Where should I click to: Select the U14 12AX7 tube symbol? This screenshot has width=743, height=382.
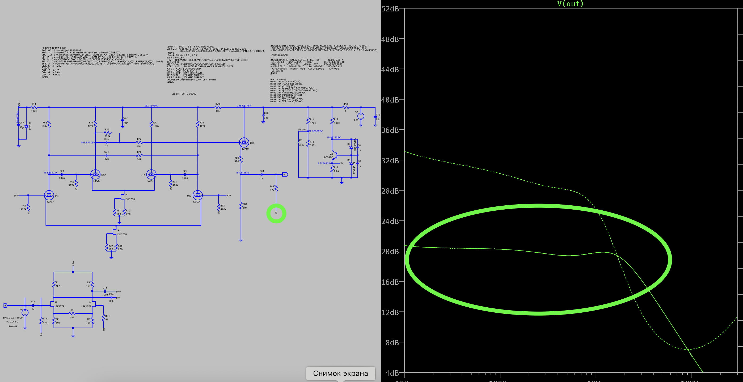pos(151,175)
